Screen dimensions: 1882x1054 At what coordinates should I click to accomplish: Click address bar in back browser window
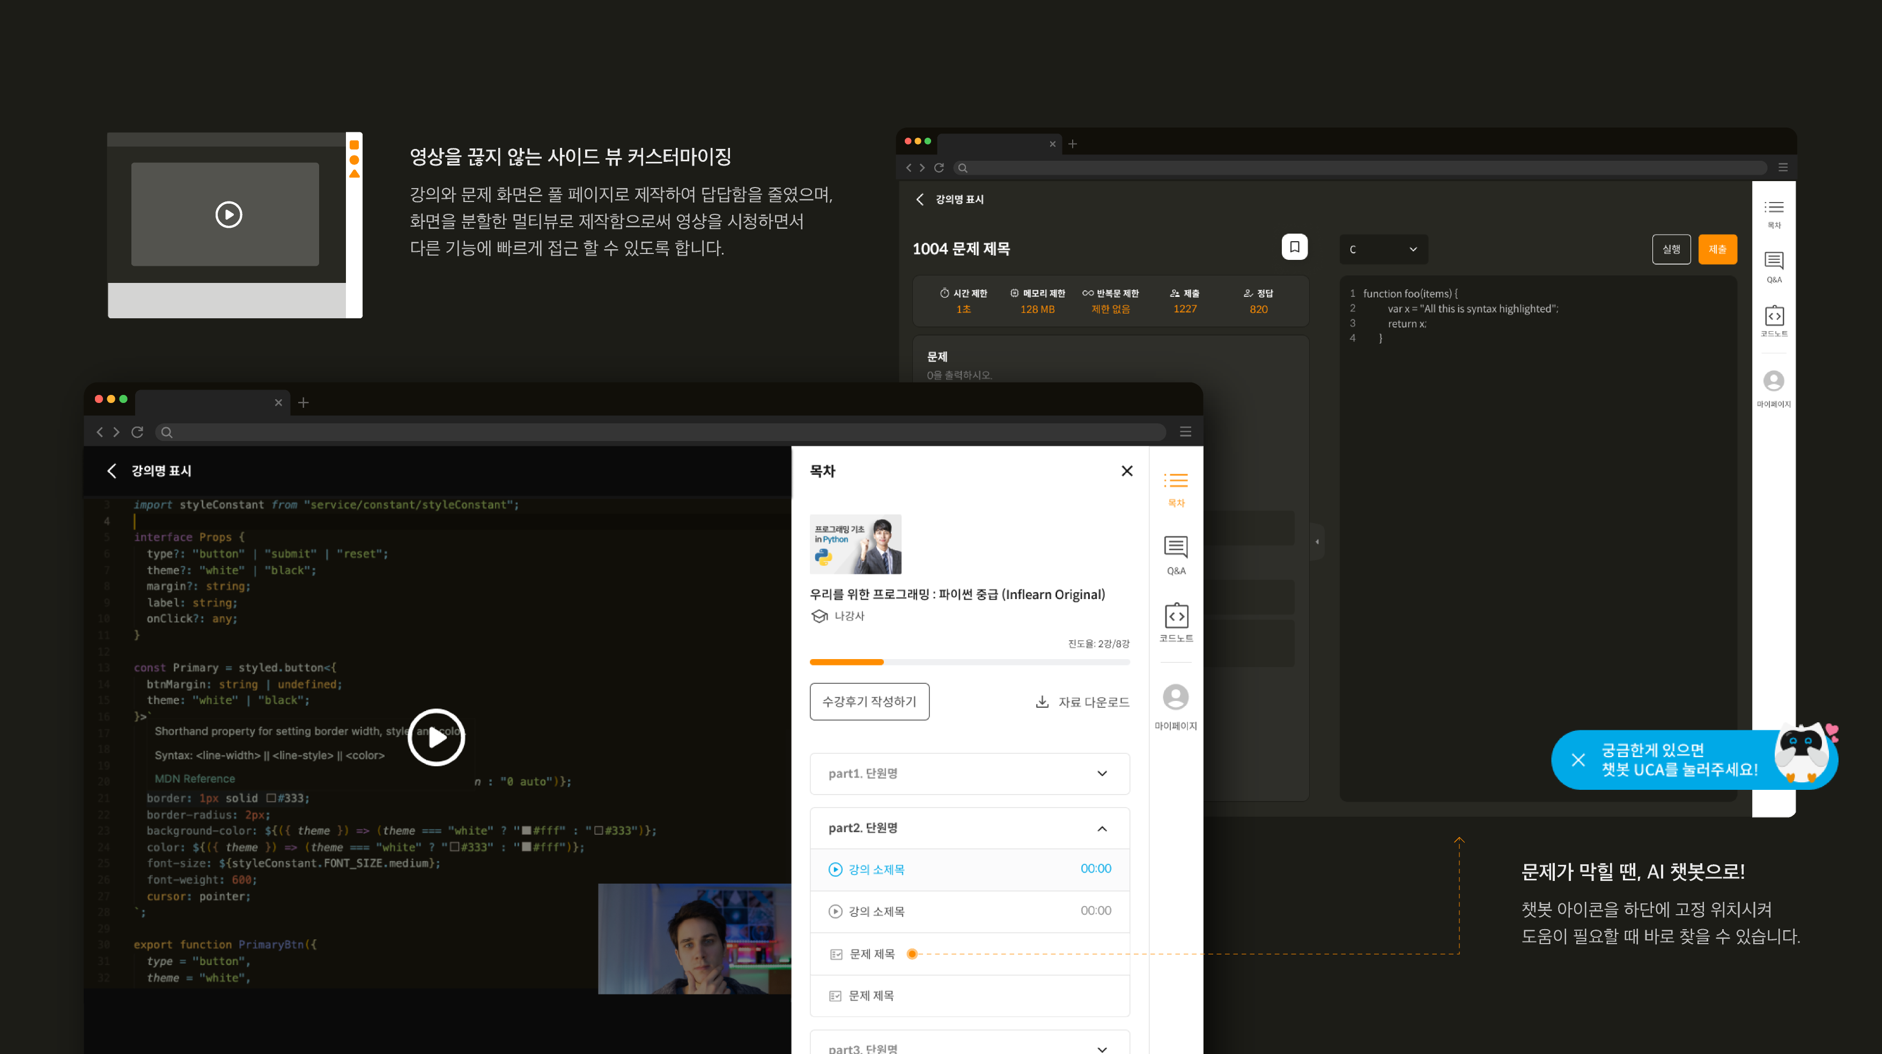tap(1360, 168)
